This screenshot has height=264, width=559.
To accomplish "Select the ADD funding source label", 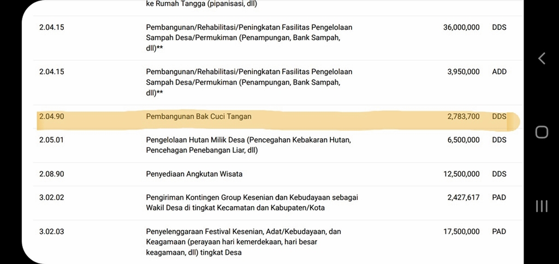I will [x=499, y=71].
